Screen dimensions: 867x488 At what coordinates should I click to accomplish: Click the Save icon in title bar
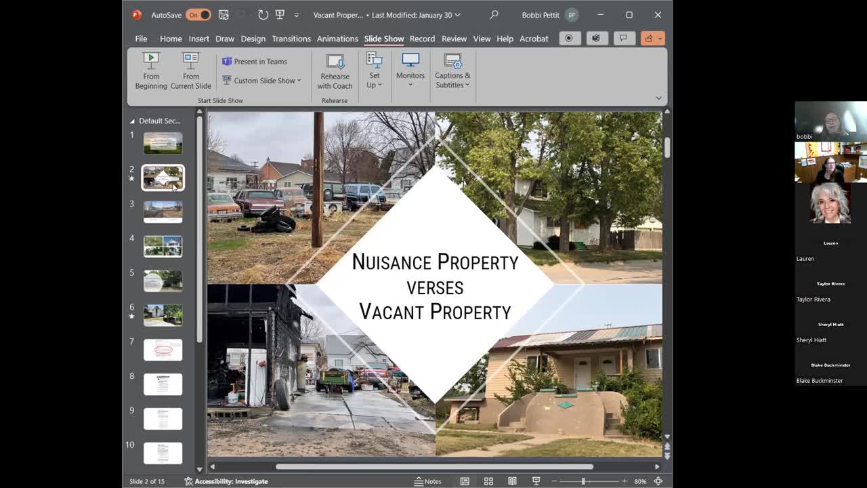tap(224, 14)
